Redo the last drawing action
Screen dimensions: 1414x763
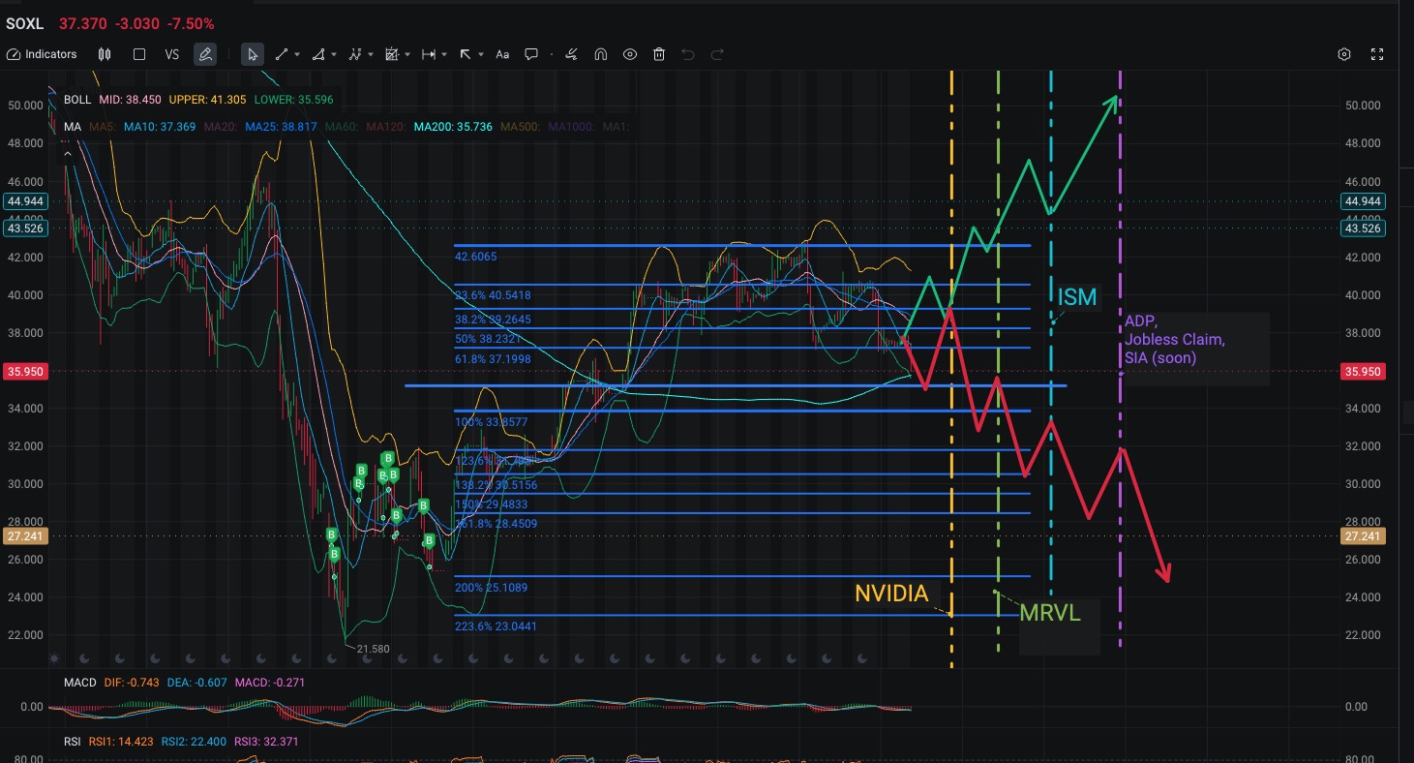click(x=717, y=54)
